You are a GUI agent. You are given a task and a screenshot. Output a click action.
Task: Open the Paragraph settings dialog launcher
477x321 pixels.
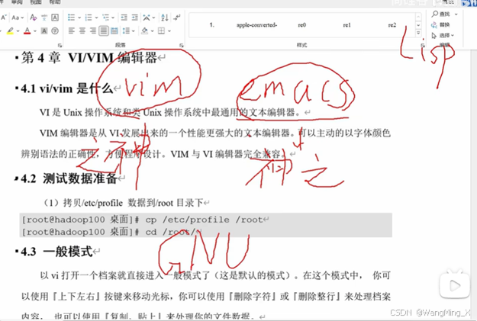[182, 45]
